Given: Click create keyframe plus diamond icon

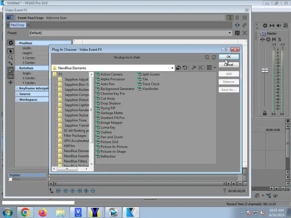Looking at the screenshot, I should tap(86, 191).
